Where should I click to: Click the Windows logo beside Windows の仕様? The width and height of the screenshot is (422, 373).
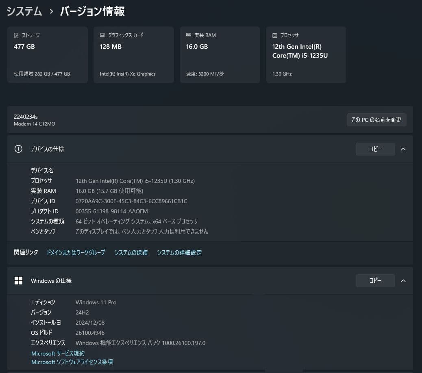(x=18, y=280)
